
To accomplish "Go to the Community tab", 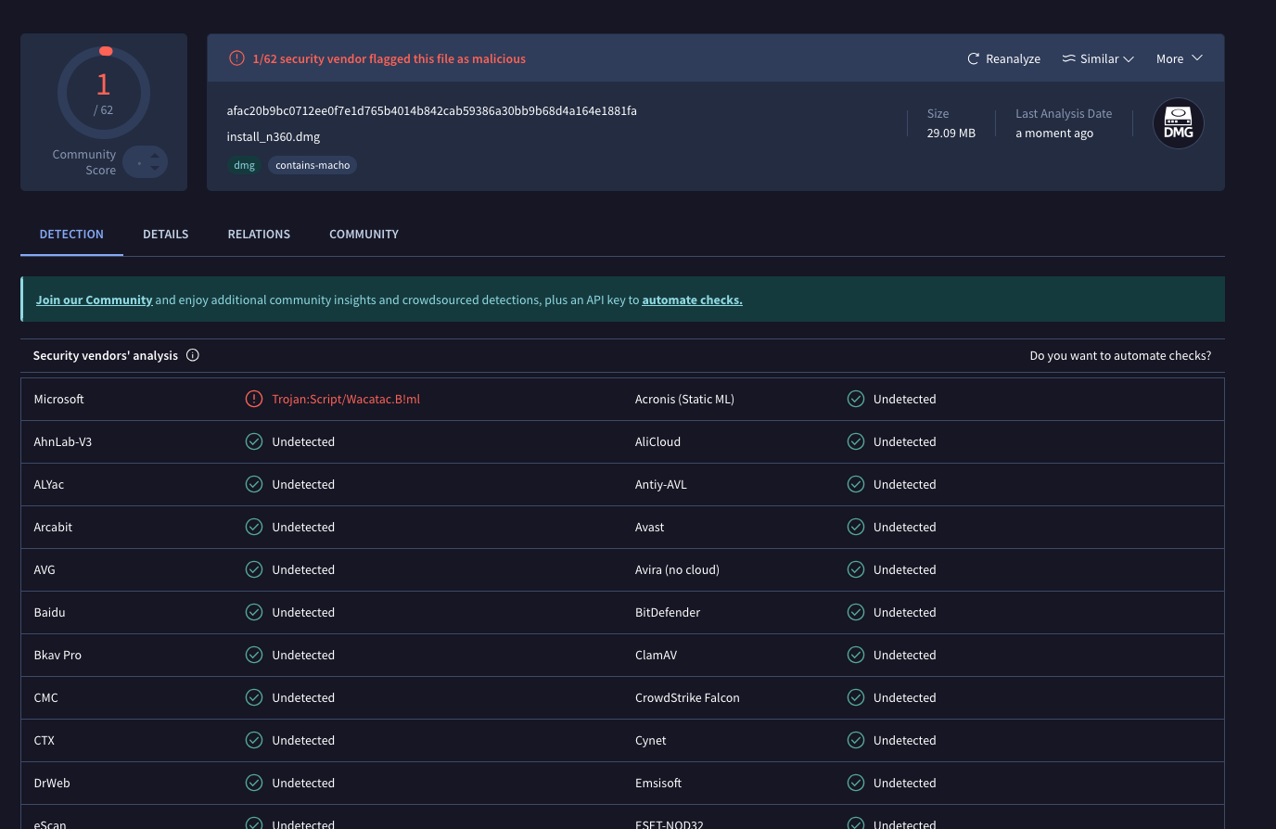I will [364, 234].
